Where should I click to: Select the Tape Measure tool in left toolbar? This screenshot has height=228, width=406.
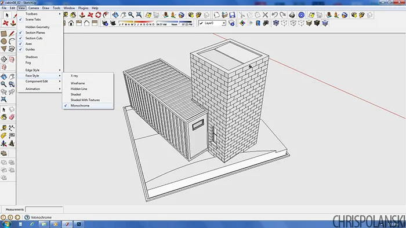tap(3, 128)
